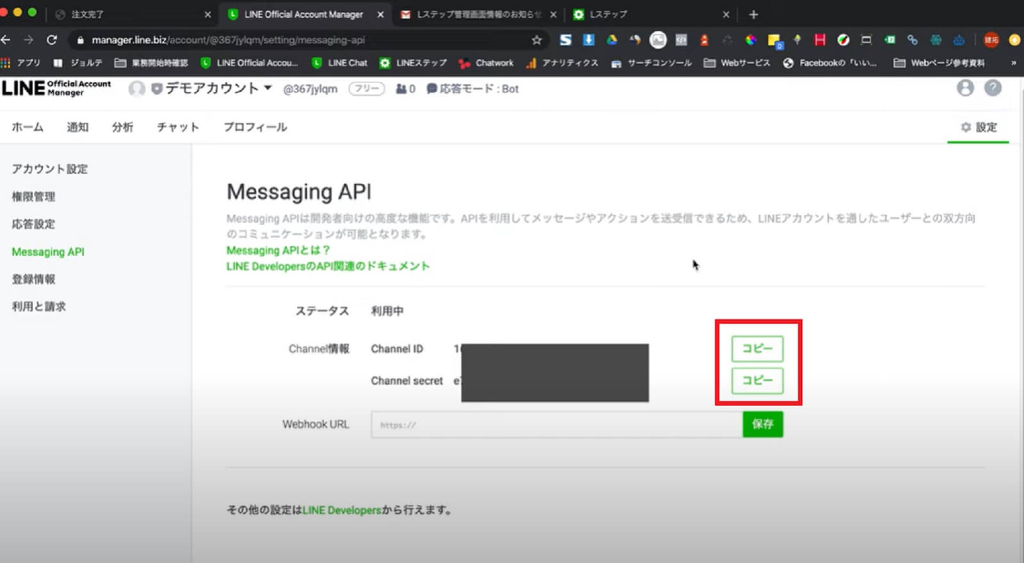Open 応答設定 in the sidebar
Image resolution: width=1024 pixels, height=563 pixels.
click(x=33, y=224)
